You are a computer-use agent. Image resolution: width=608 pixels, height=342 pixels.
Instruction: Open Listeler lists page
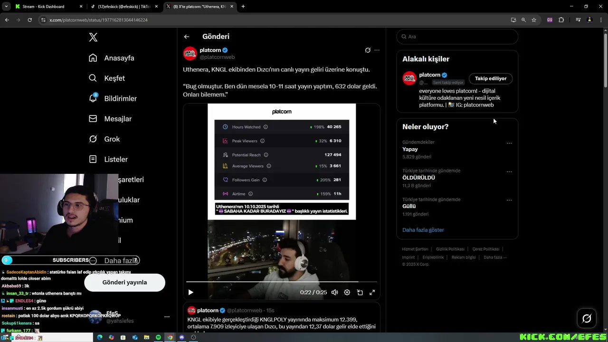coord(108,159)
